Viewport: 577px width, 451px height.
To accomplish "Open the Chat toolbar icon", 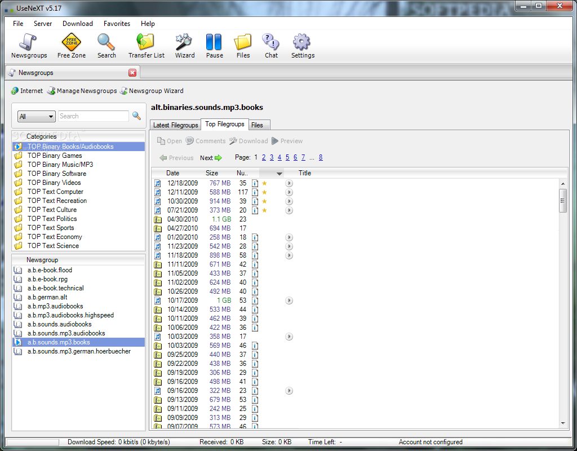I will [271, 46].
